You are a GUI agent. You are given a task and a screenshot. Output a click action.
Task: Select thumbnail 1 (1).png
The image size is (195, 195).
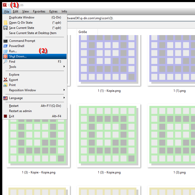coord(171,60)
